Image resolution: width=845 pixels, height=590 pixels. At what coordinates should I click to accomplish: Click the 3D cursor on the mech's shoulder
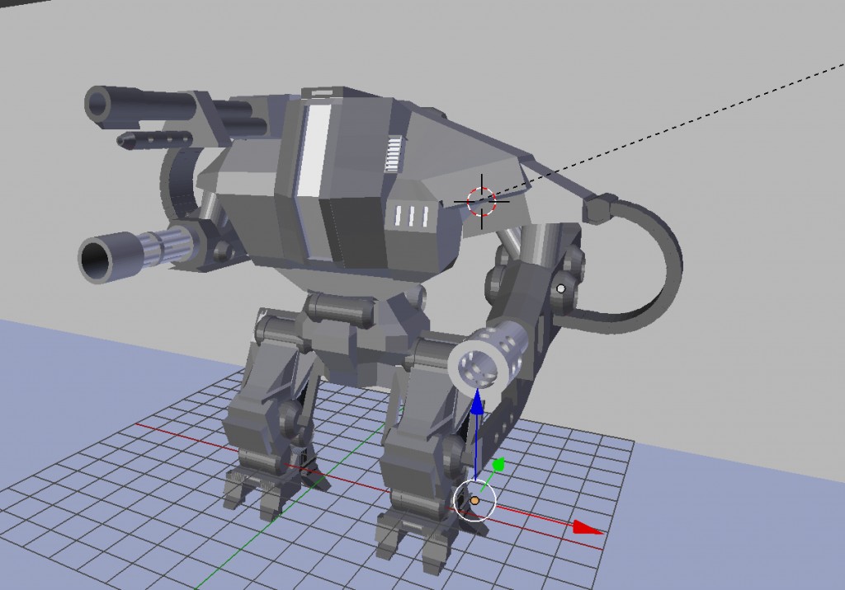[481, 201]
